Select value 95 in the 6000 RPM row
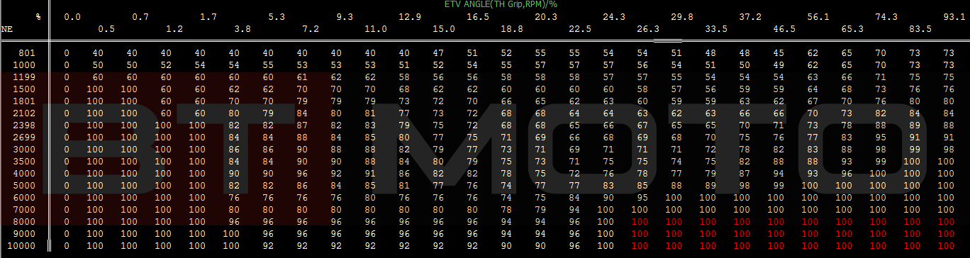 642,197
